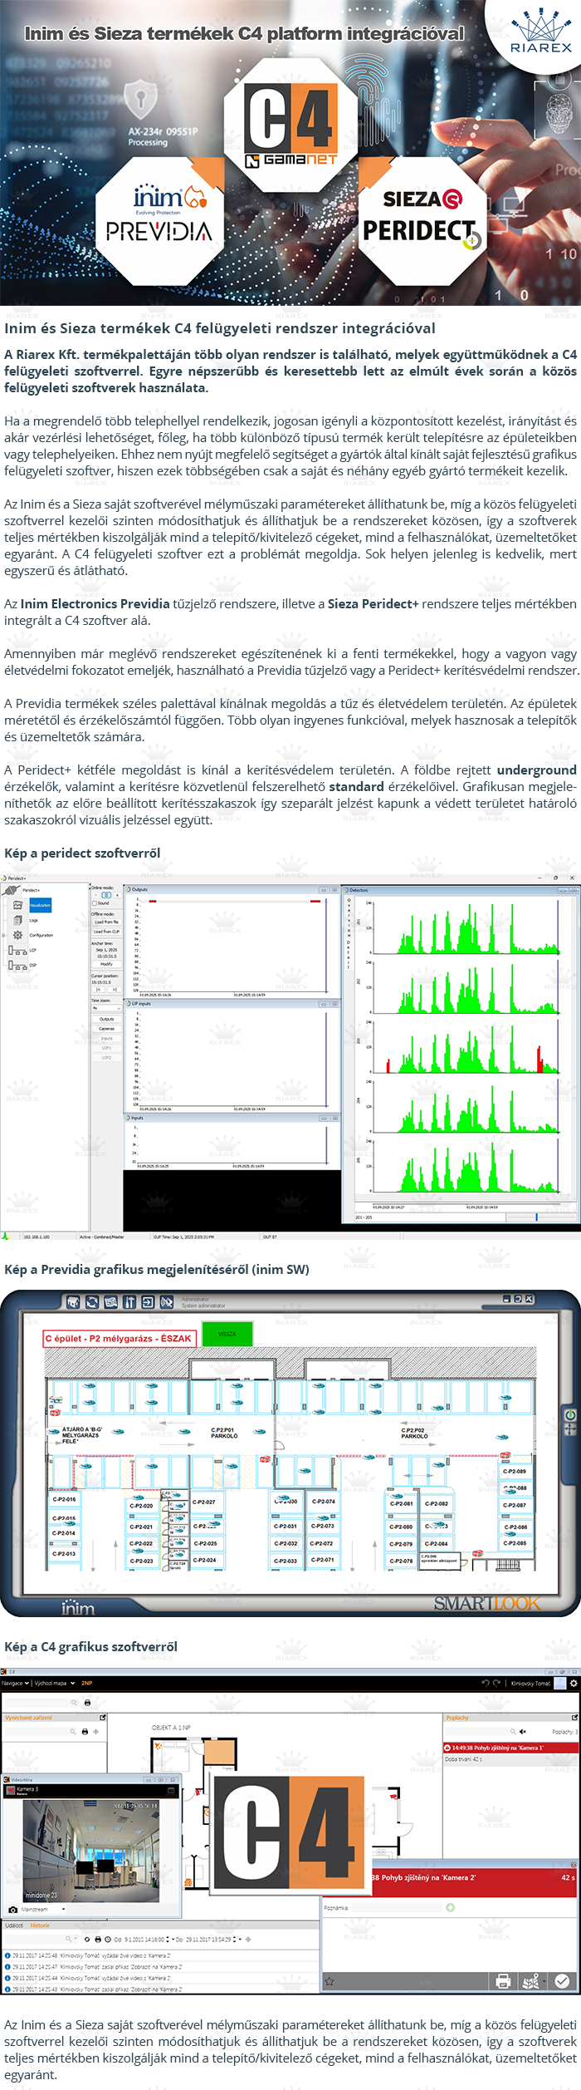Select the Události tab

point(14,1925)
